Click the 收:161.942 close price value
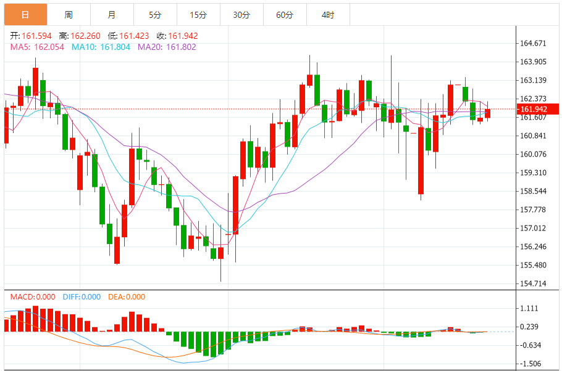This screenshot has width=562, height=371. [177, 36]
